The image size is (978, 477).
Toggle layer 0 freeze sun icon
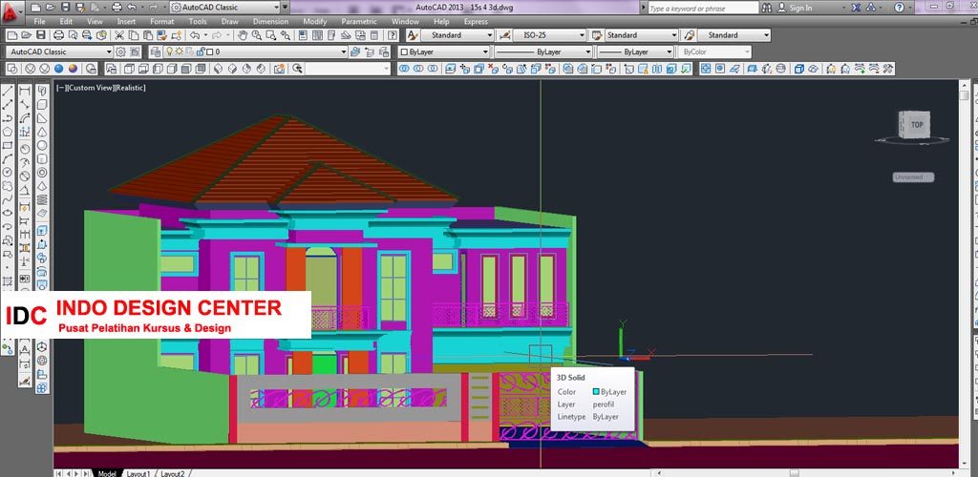pyautogui.click(x=179, y=52)
